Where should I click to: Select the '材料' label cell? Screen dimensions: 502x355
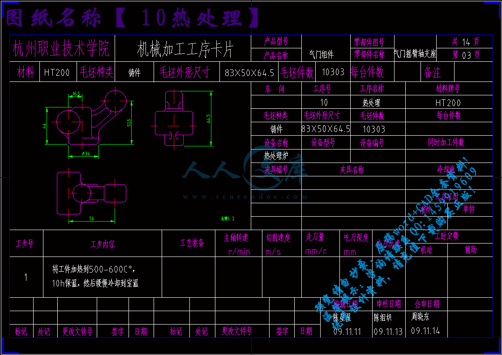(25, 72)
